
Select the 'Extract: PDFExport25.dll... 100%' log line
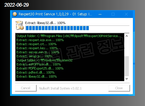(x=40, y=68)
